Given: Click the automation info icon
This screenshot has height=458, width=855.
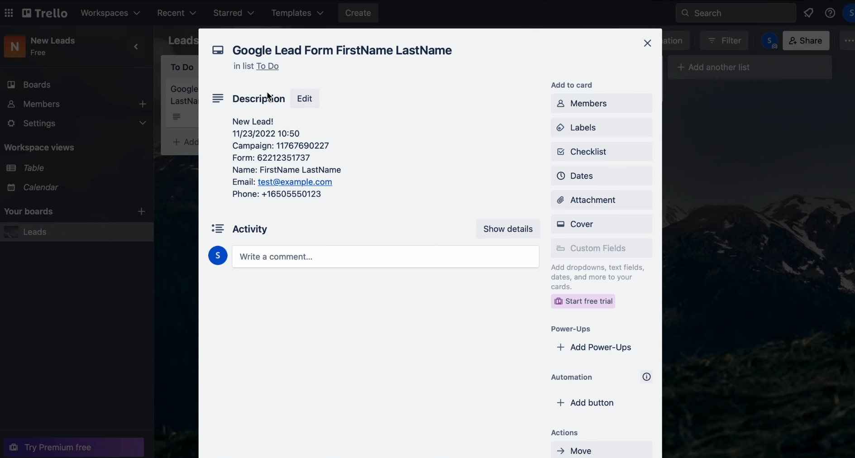Looking at the screenshot, I should pos(646,377).
